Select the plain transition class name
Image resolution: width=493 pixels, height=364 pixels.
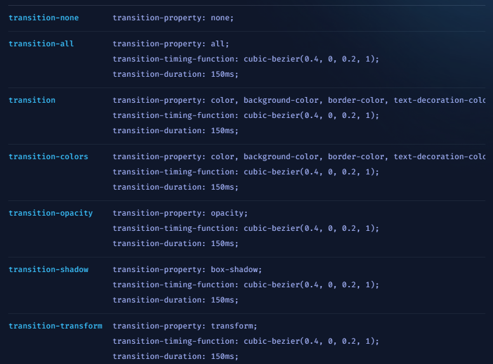(32, 100)
